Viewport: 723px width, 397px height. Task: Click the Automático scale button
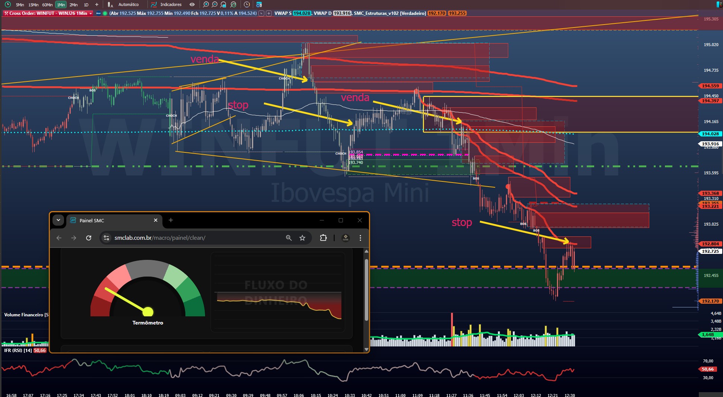[128, 4]
